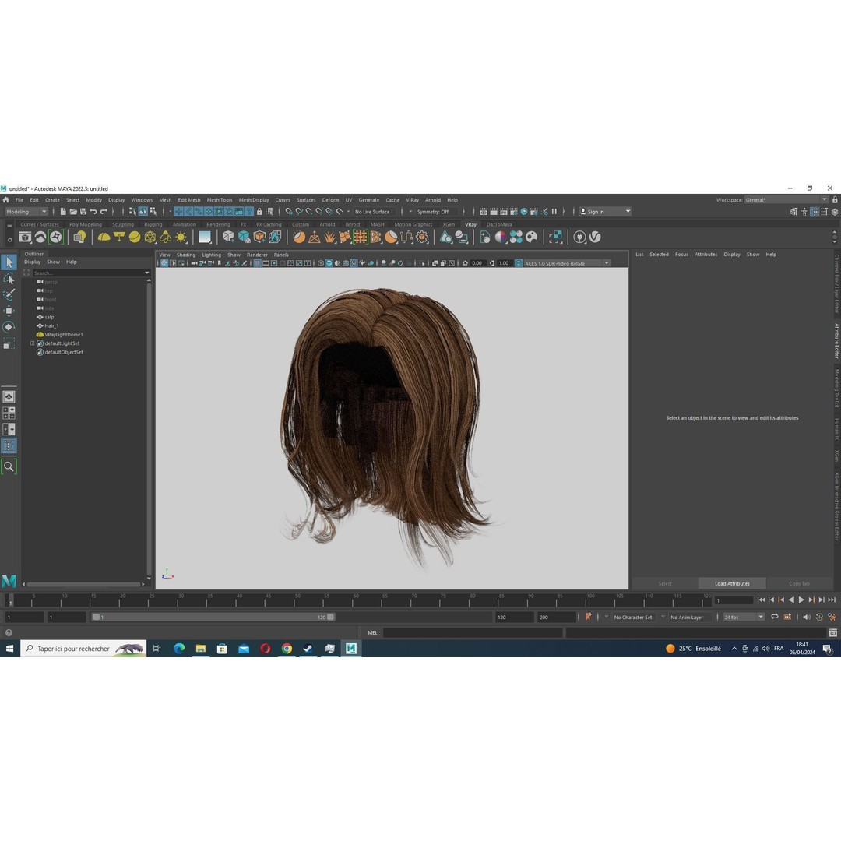The width and height of the screenshot is (841, 841).
Task: Click the VRay dome light shelf icon
Action: point(104,237)
